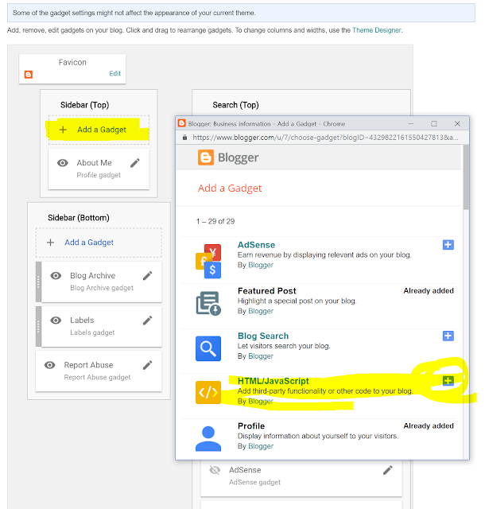Screen dimensions: 485x509
Task: Click the Search (Top) section heading
Action: coord(235,105)
